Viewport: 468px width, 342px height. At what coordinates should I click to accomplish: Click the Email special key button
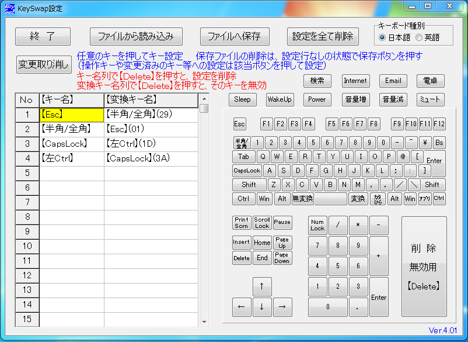[393, 81]
